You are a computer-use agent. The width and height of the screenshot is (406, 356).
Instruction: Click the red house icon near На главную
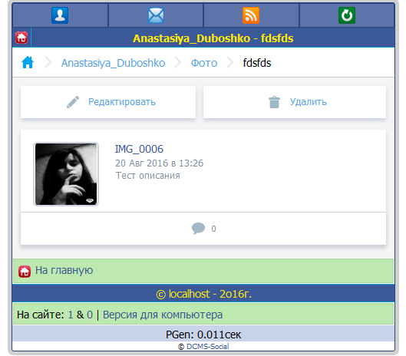25,272
